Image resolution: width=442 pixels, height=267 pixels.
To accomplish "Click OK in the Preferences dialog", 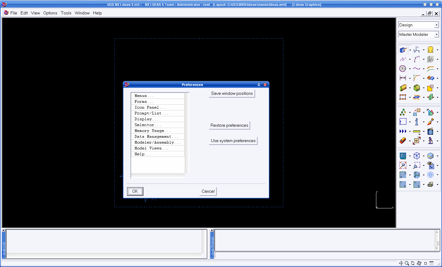I will (x=135, y=191).
